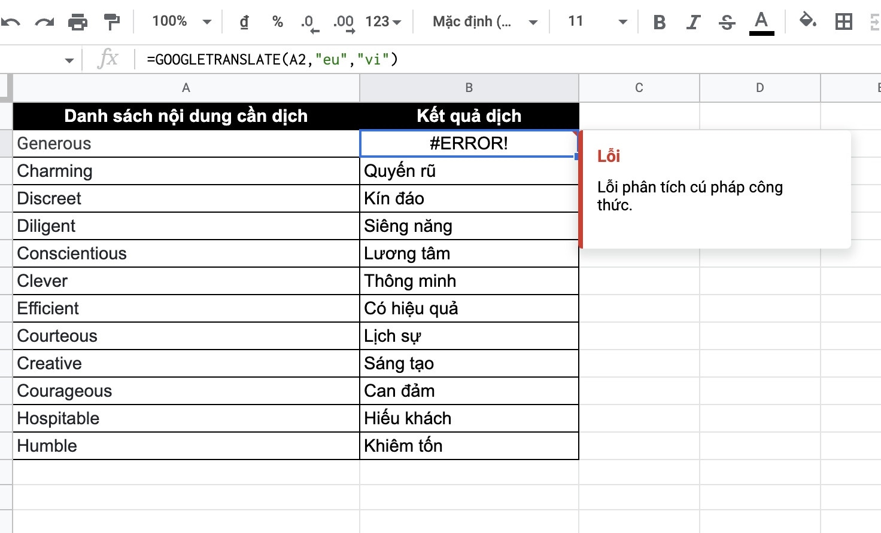Toggle strikethrough formatting

coord(727,22)
